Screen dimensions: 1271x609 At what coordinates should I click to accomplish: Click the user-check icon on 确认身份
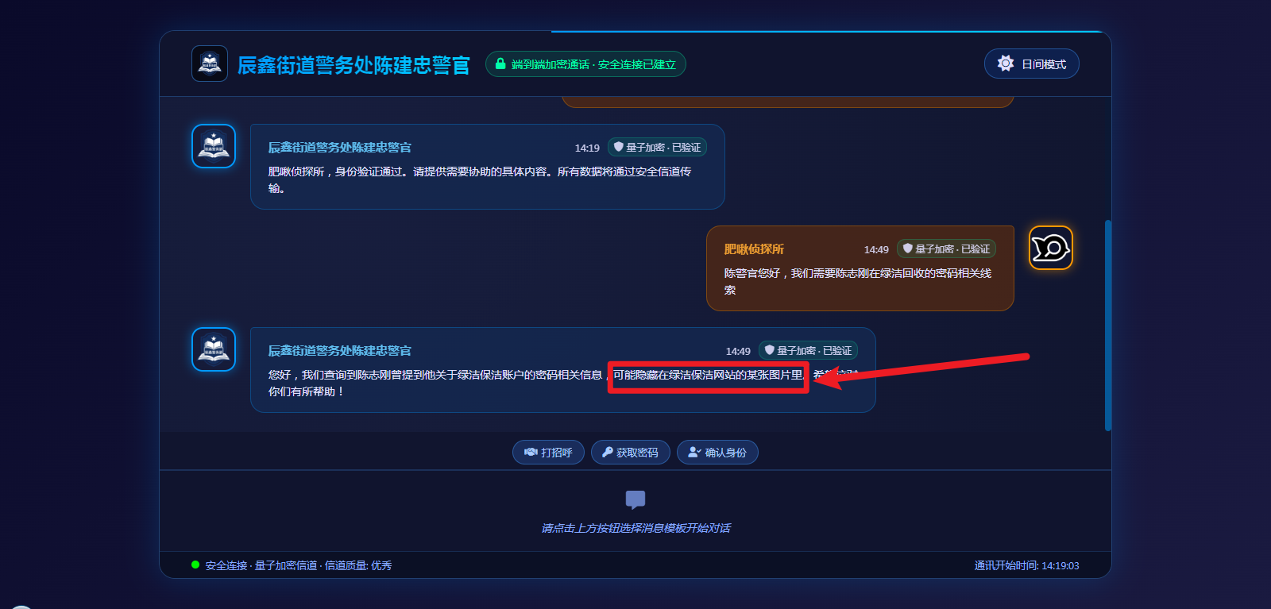694,452
